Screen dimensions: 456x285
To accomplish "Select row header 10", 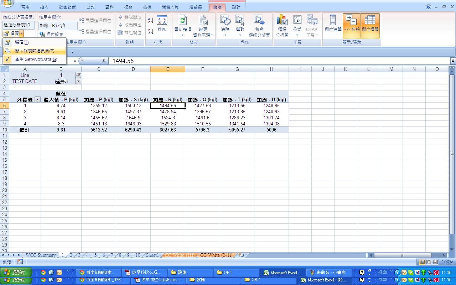I will [5, 130].
